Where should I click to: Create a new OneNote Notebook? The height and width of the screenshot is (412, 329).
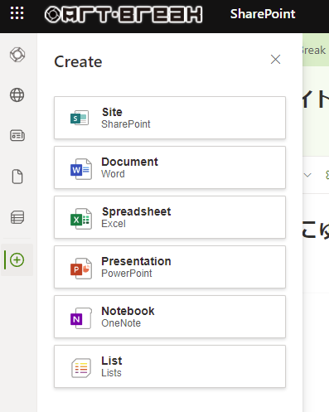[x=170, y=317]
